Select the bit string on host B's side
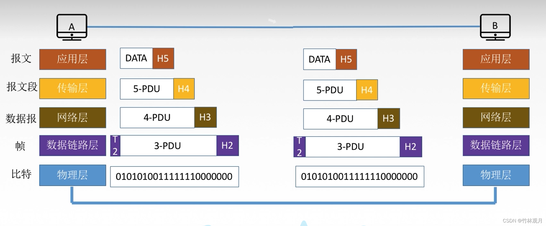 (x=360, y=176)
